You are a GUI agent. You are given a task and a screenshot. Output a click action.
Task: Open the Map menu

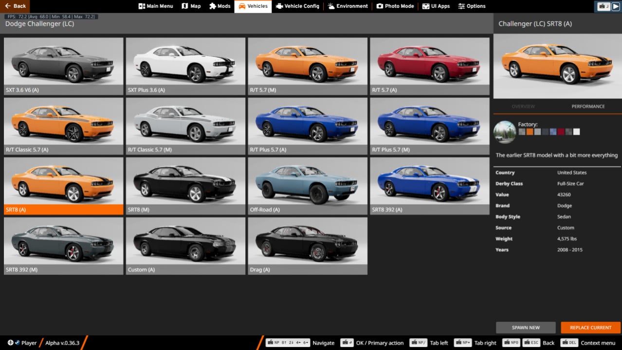click(x=191, y=6)
